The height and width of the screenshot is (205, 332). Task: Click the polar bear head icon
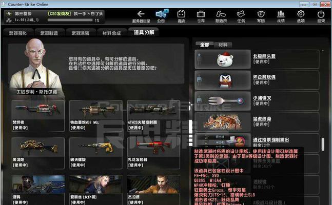225,59
